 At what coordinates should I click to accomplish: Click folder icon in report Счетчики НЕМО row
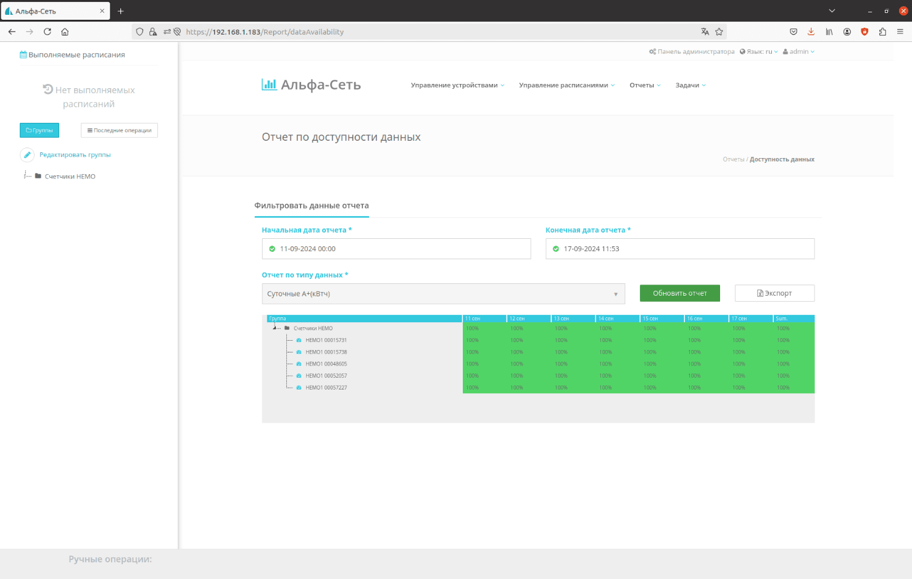287,328
